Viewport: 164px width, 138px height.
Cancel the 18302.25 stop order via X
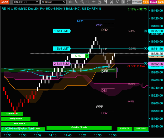coord(145,64)
